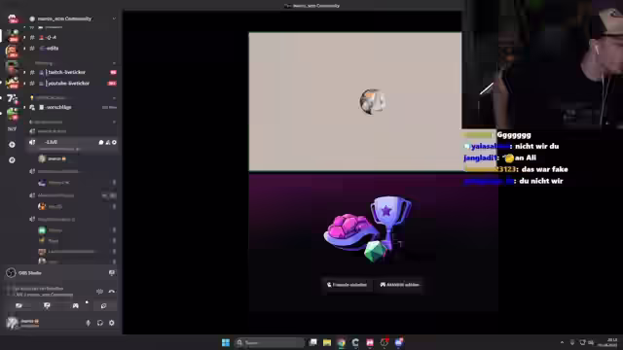Viewport: 623px width, 350px height.
Task: Open Discover servers compass icon
Action: [x=12, y=159]
